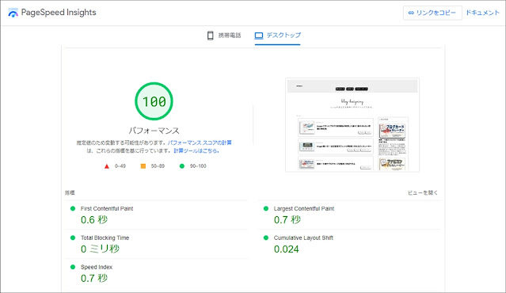506x293 pixels.
Task: Click the desktop monitor icon
Action: click(x=259, y=36)
